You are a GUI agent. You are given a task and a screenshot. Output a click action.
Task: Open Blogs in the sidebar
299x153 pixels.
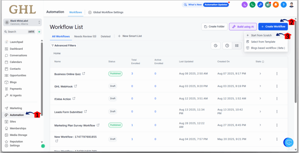tap(11, 82)
